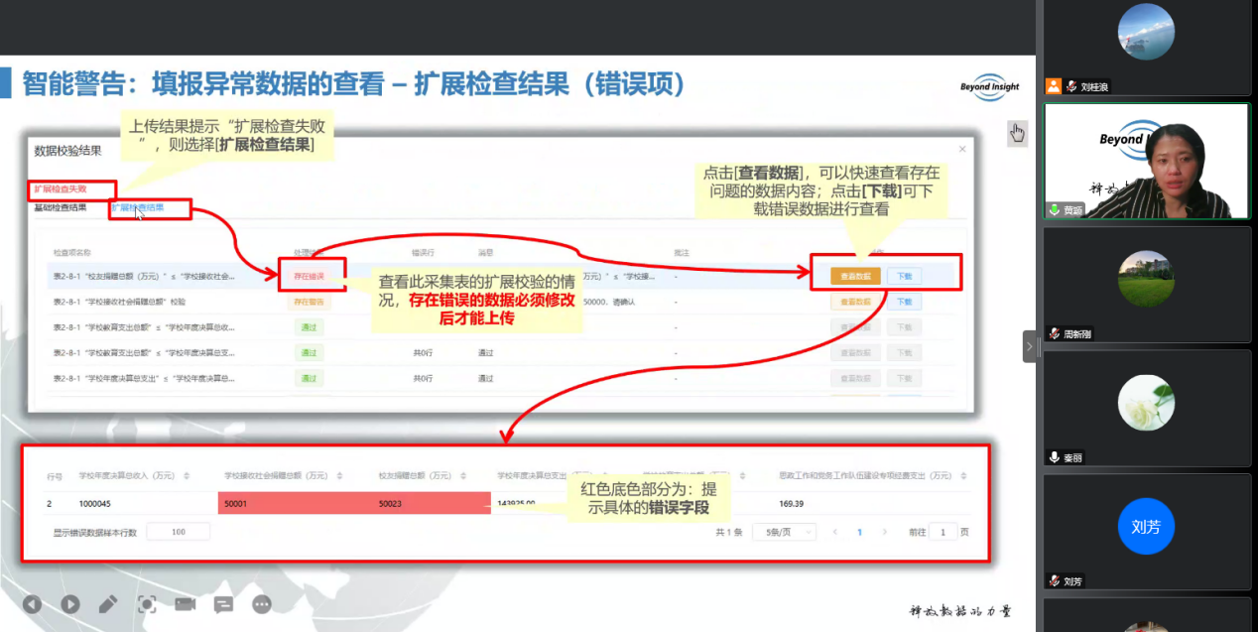
Task: Click the orange 查看数据 button
Action: click(x=855, y=276)
